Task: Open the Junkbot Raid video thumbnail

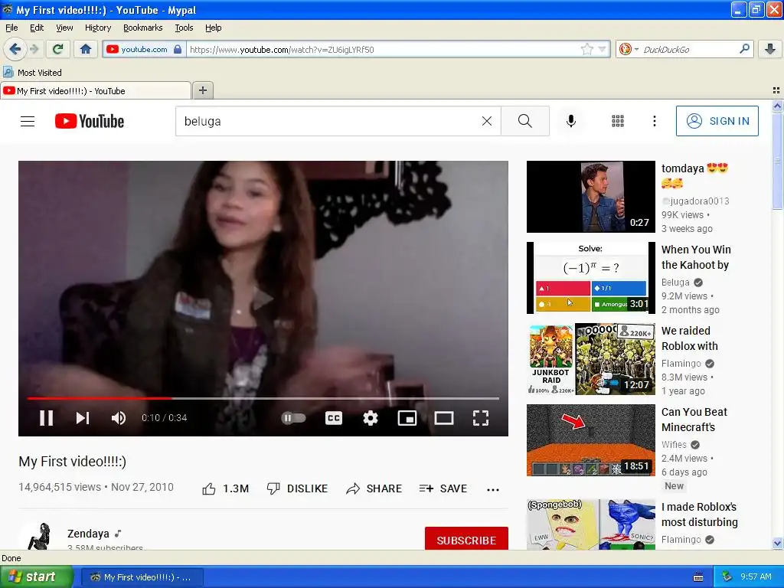Action: coord(590,359)
